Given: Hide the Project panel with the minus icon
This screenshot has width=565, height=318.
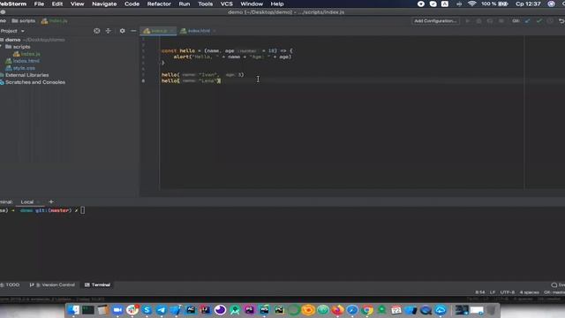Looking at the screenshot, I should [133, 31].
